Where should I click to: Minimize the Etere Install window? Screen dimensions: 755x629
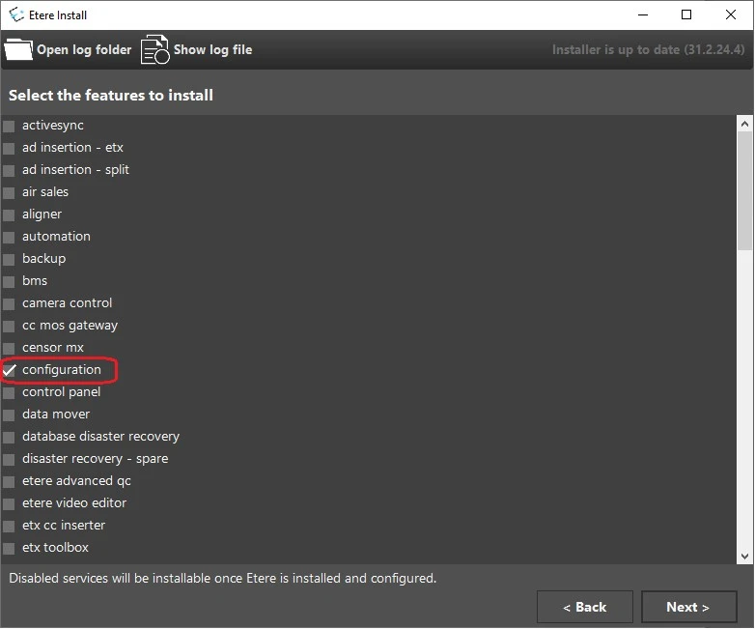point(643,14)
